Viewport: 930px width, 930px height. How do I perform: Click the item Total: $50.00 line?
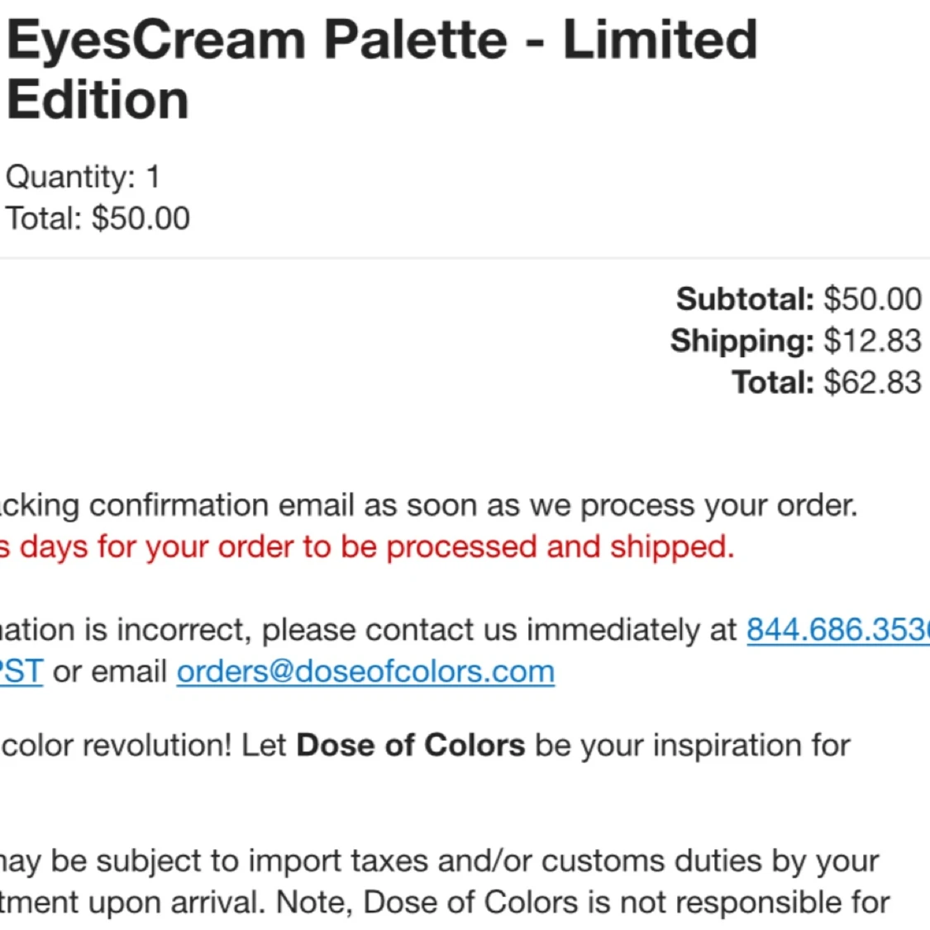[x=98, y=219]
